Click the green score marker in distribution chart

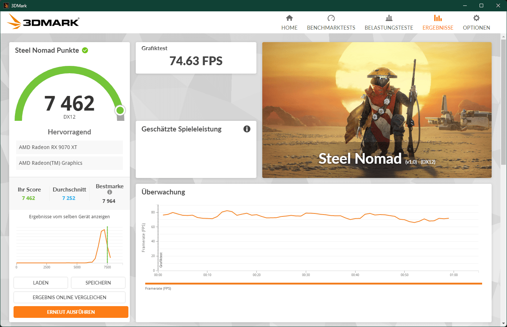[107, 245]
